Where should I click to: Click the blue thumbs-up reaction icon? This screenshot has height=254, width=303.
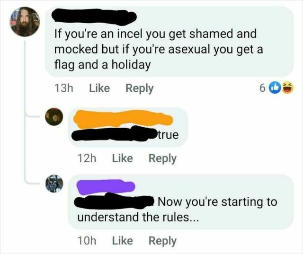click(x=275, y=88)
